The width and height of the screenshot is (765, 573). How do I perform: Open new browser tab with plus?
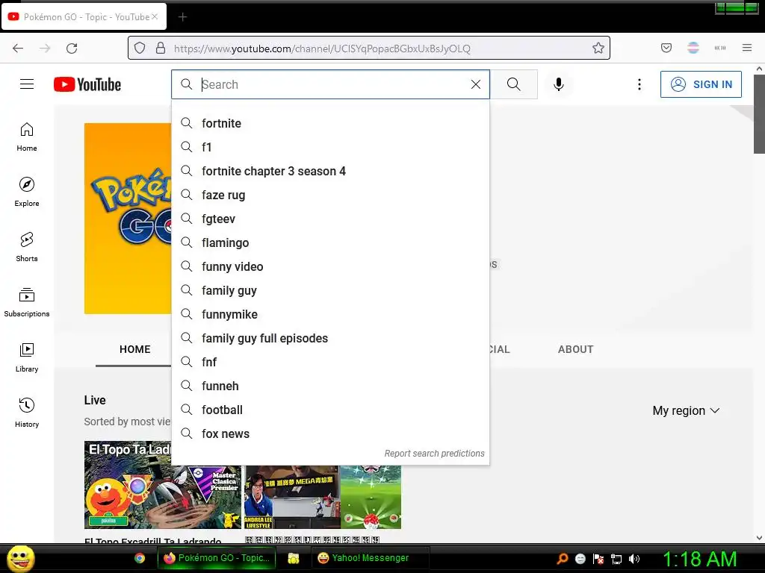[x=182, y=17]
